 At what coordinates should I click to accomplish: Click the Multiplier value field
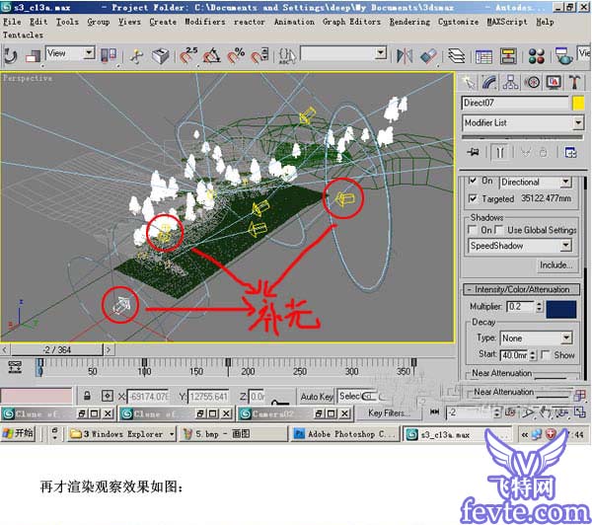click(x=521, y=306)
